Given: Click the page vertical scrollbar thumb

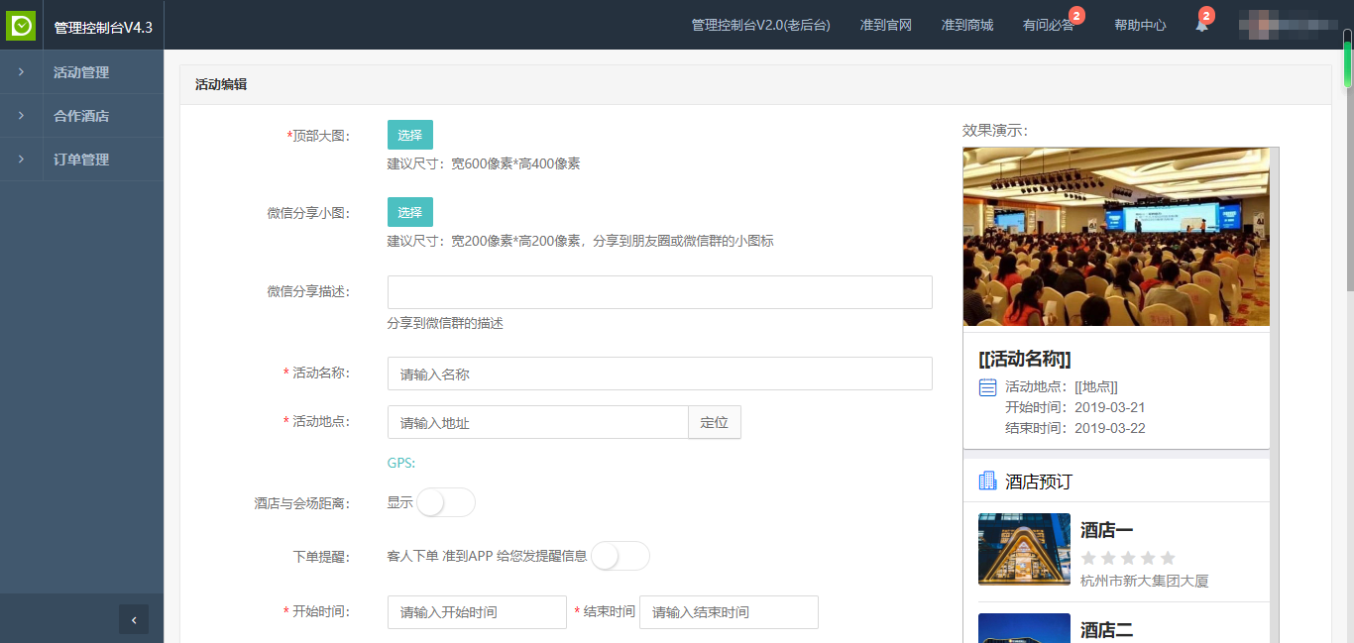Looking at the screenshot, I should point(1347,59).
